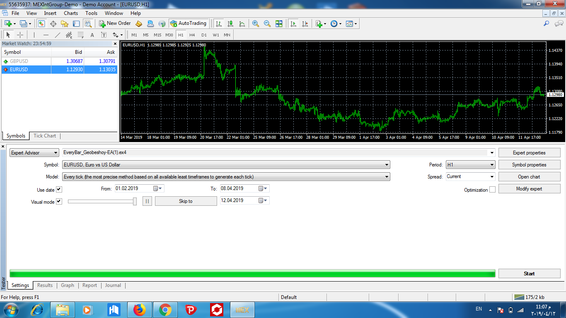Viewport: 566px width, 318px height.
Task: Select the equidistant channel tool
Action: click(69, 35)
